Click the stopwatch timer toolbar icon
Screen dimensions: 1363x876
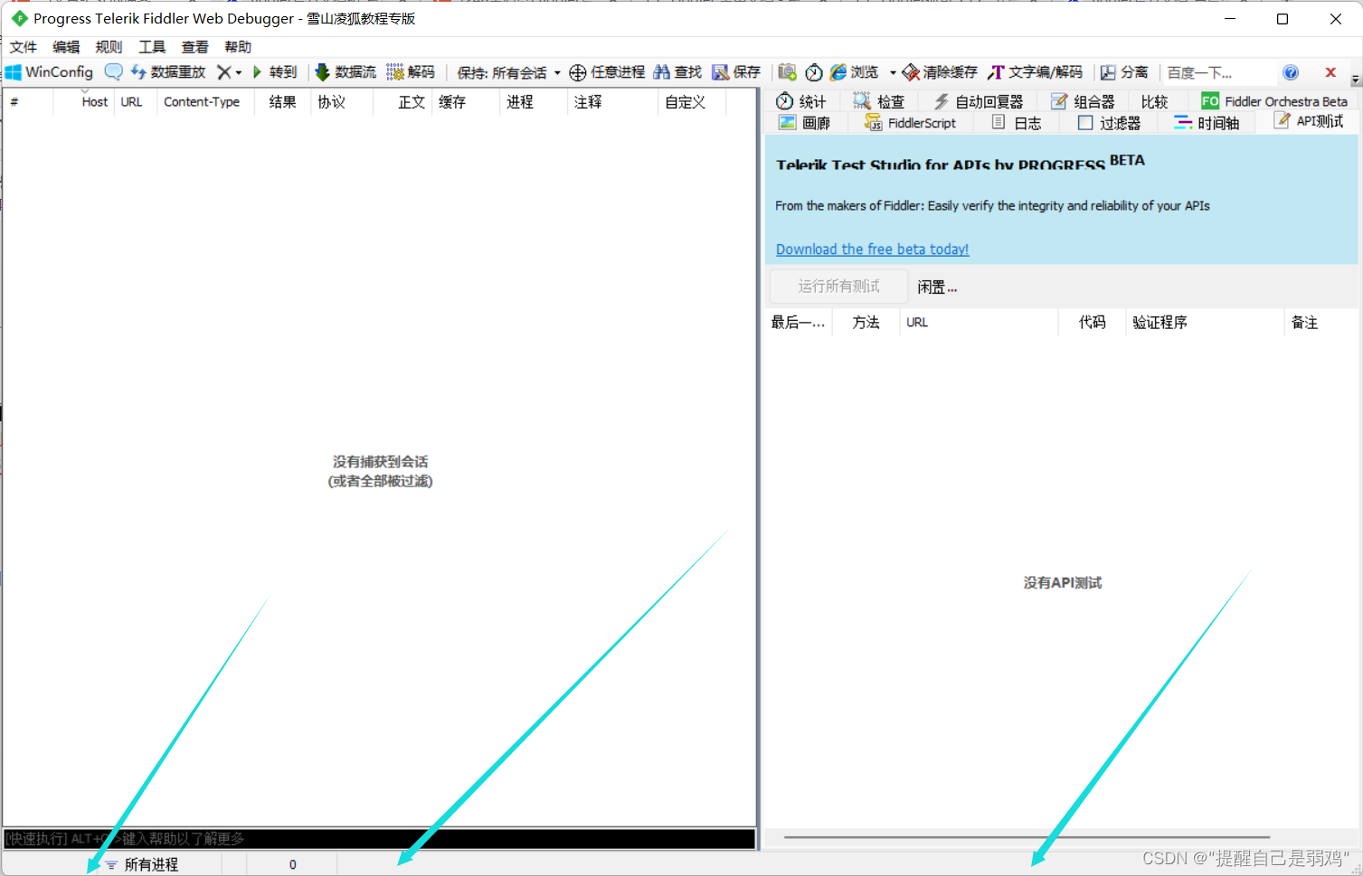pyautogui.click(x=814, y=72)
